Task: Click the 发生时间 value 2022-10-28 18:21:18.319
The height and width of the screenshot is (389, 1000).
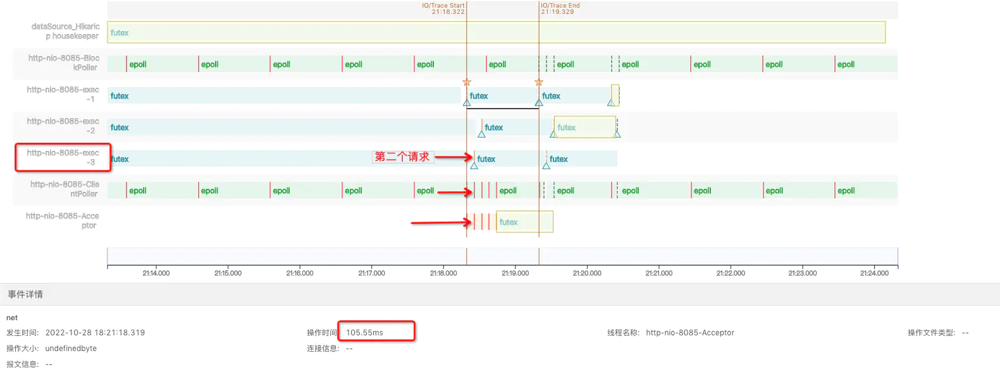Action: click(95, 333)
